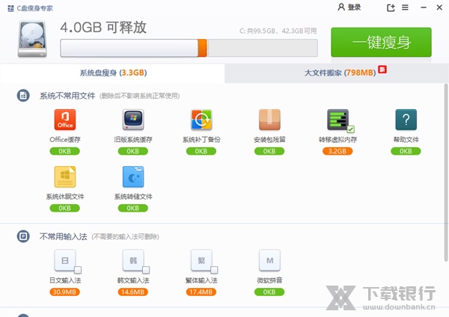Click the 系统转储文件 0KB badge
The image size is (449, 317).
(133, 208)
